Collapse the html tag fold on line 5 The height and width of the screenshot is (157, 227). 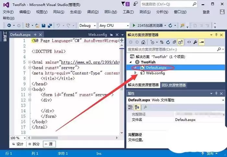point(30,62)
